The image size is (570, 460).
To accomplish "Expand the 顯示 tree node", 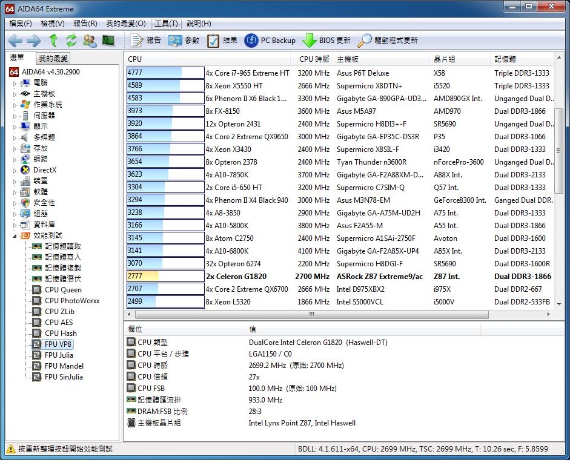I will pyautogui.click(x=15, y=127).
